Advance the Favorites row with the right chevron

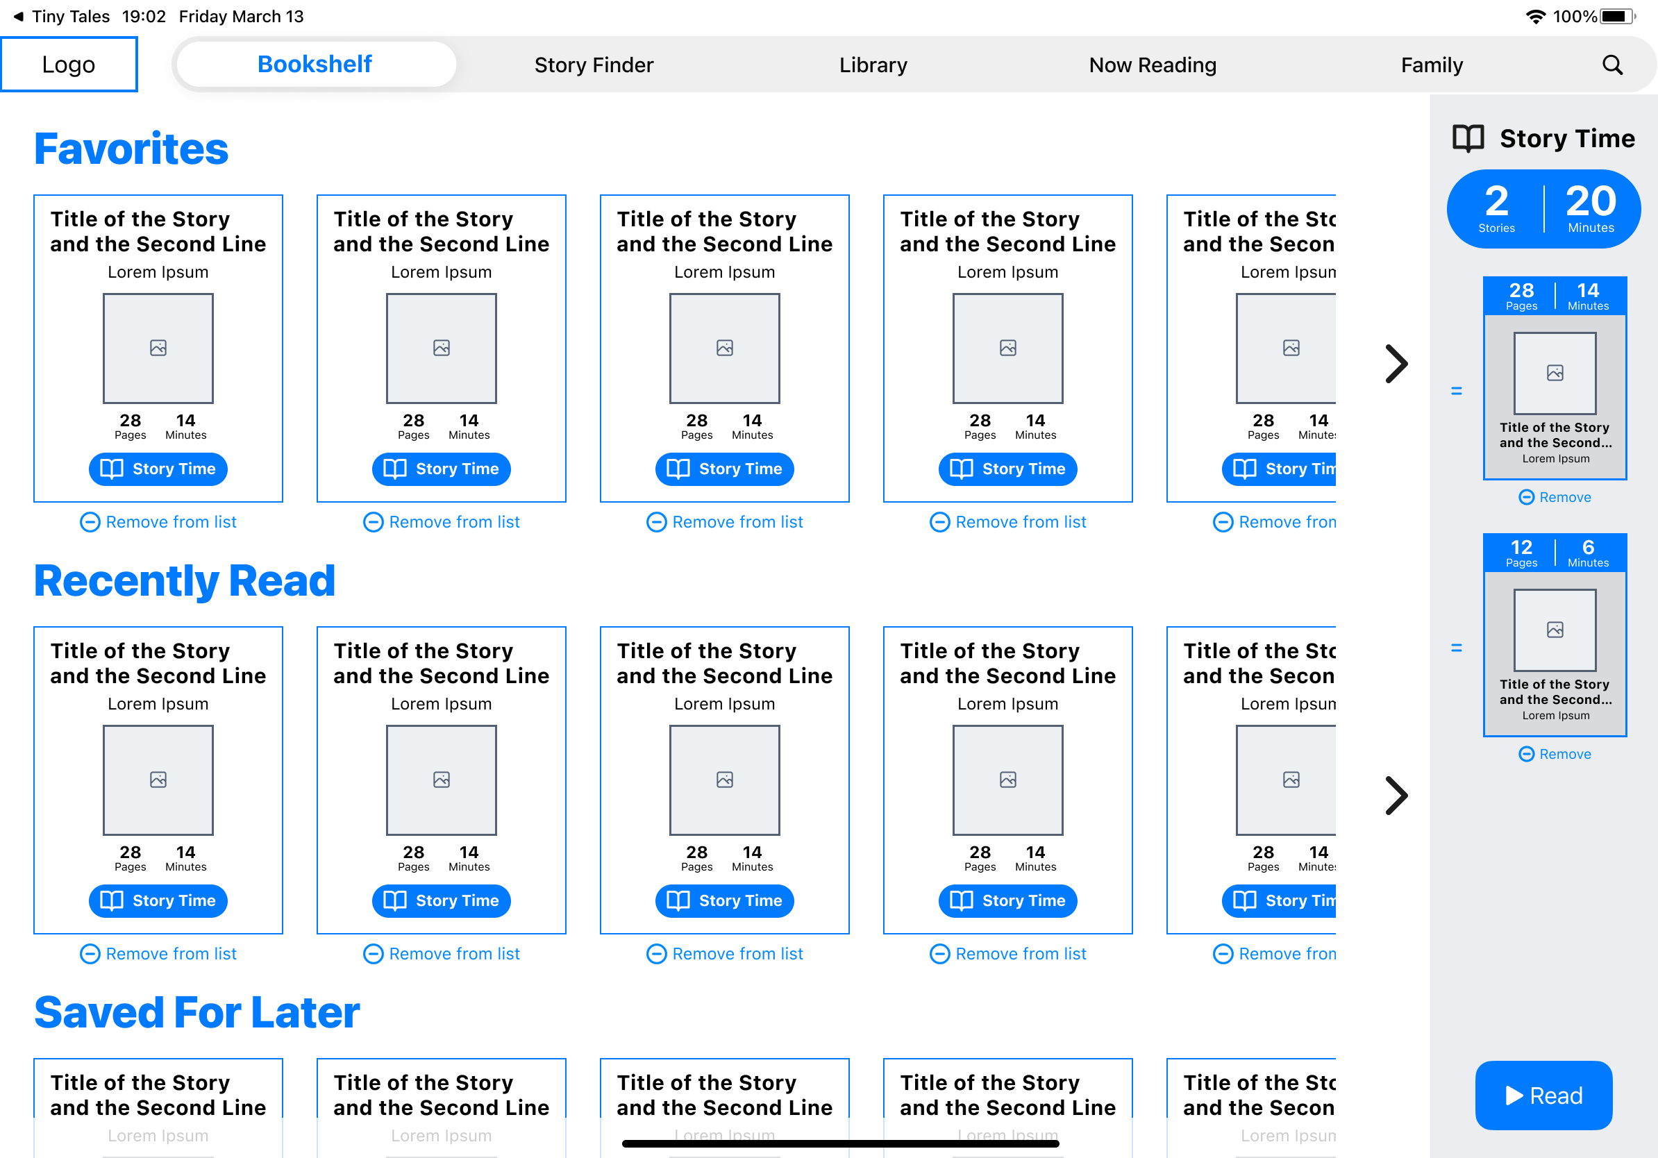tap(1398, 363)
